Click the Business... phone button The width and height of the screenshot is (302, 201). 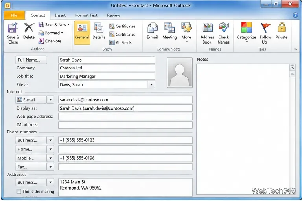pos(31,140)
